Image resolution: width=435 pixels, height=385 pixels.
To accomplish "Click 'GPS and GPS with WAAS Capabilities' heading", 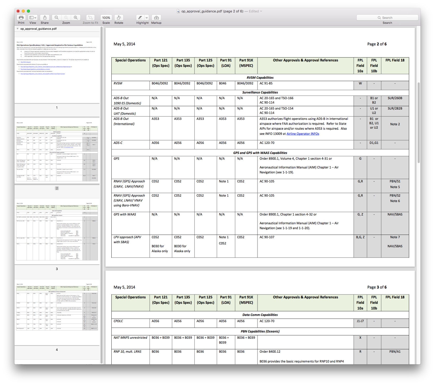I will click(x=260, y=153).
